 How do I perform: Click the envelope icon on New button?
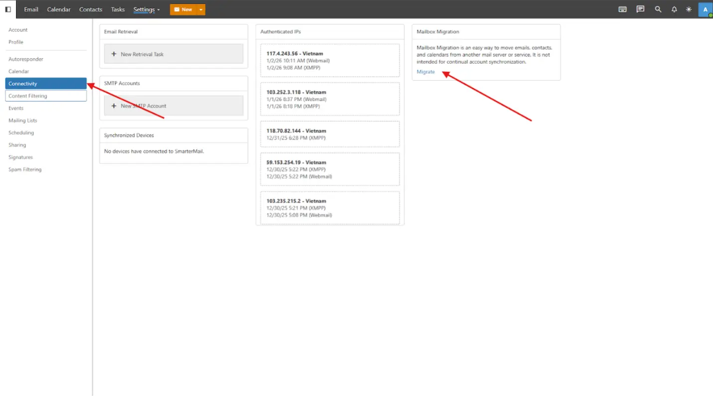coord(177,9)
